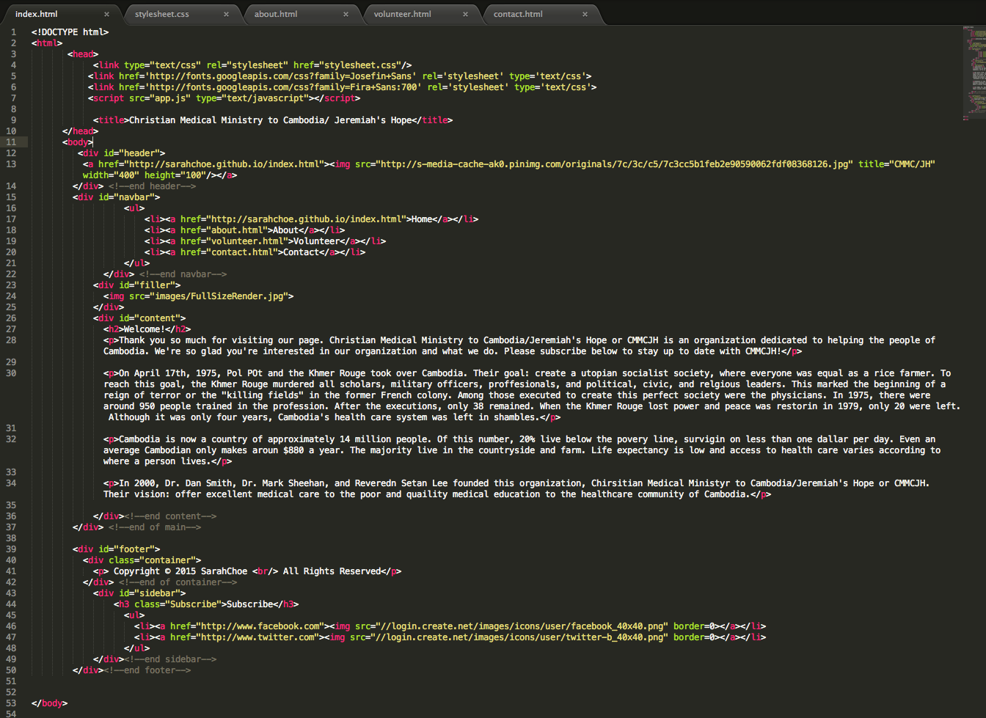Viewport: 986px width, 718px height.
Task: Click the end sidebar comment
Action: 170,659
